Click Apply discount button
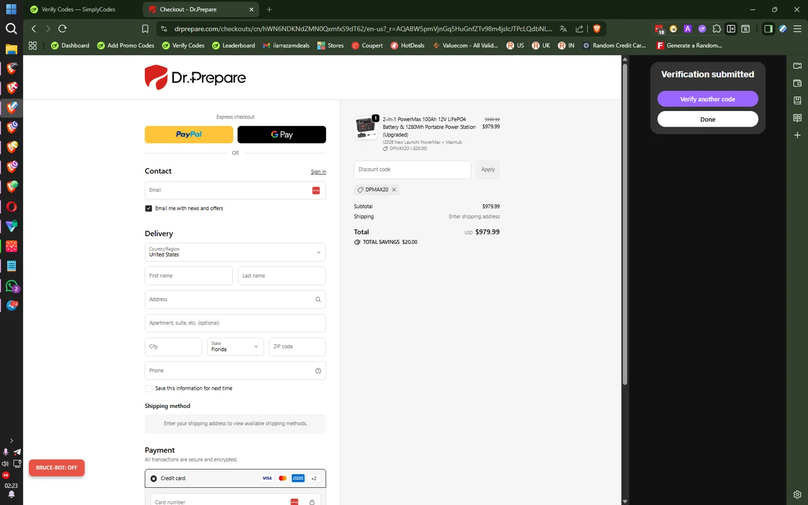This screenshot has height=505, width=808. click(488, 170)
